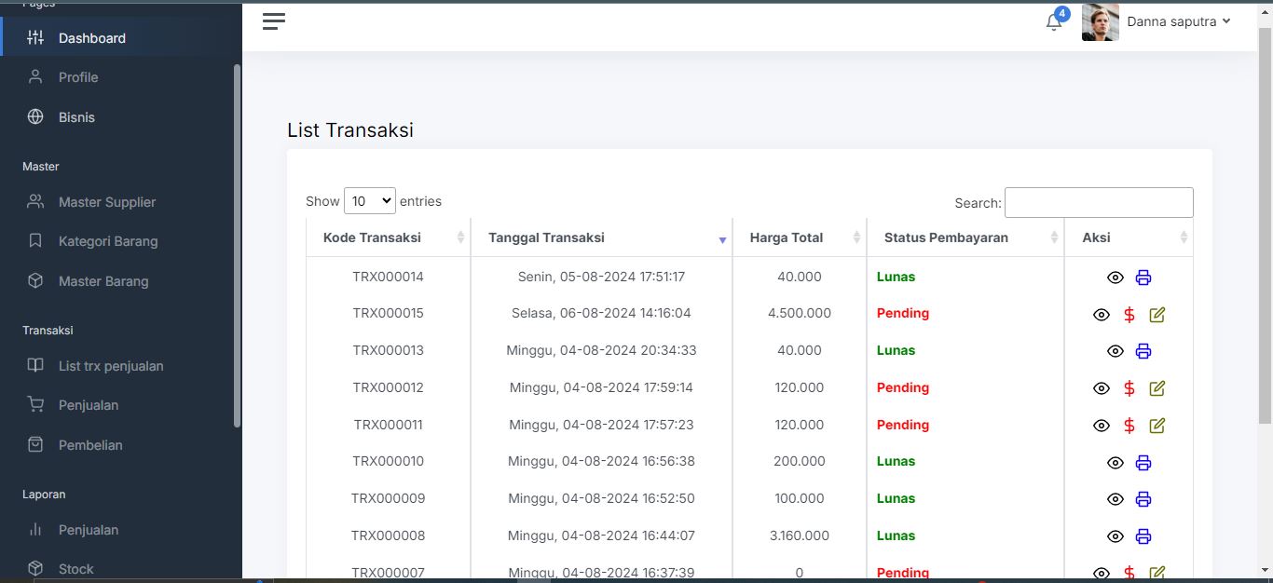Pay pending transaction TRX000011
The image size is (1273, 583).
pos(1129,426)
